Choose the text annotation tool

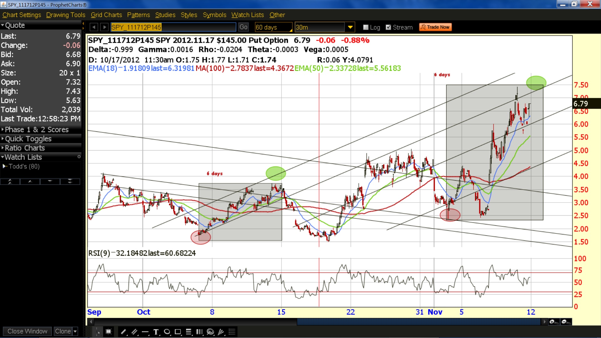(x=156, y=332)
